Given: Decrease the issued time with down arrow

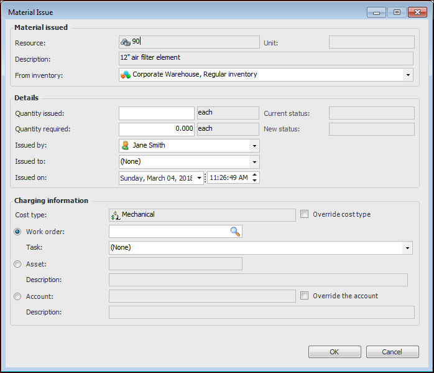Looking at the screenshot, I should pos(255,181).
